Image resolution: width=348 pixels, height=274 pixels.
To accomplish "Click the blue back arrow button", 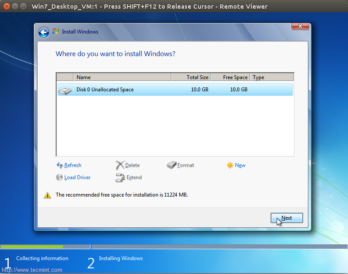I will coord(43,32).
